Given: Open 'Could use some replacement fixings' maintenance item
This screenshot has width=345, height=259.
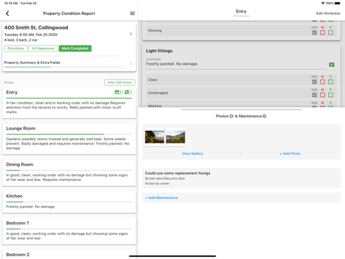Looking at the screenshot, I should (x=241, y=178).
